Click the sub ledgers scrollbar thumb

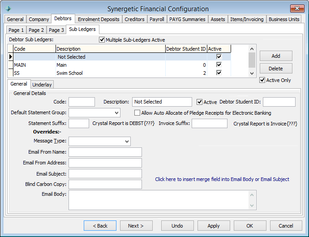pos(252,60)
